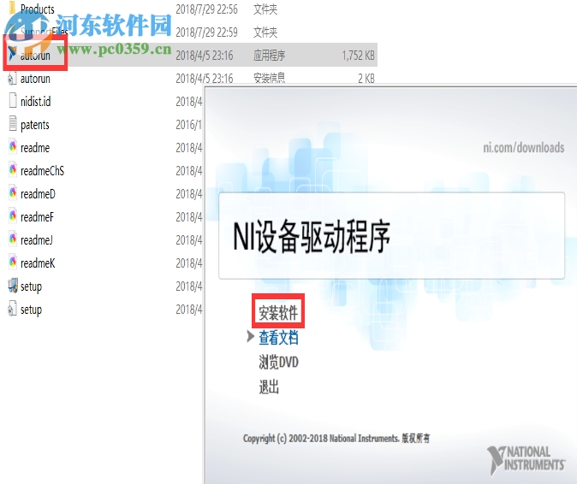Click the readmeD file name
The height and width of the screenshot is (484, 577).
[38, 194]
